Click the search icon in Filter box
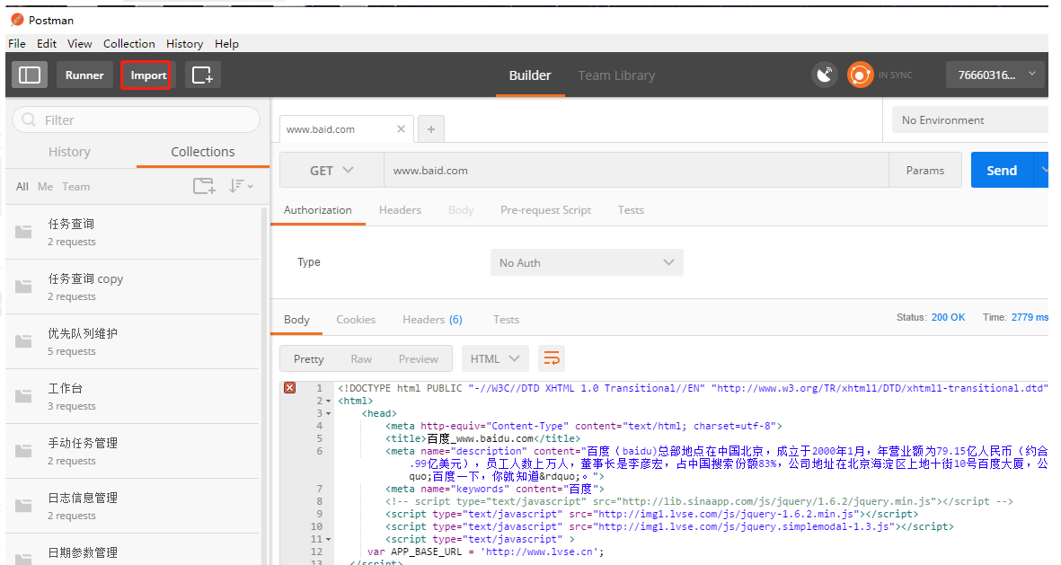Screen dimensions: 1061x565 pos(29,119)
